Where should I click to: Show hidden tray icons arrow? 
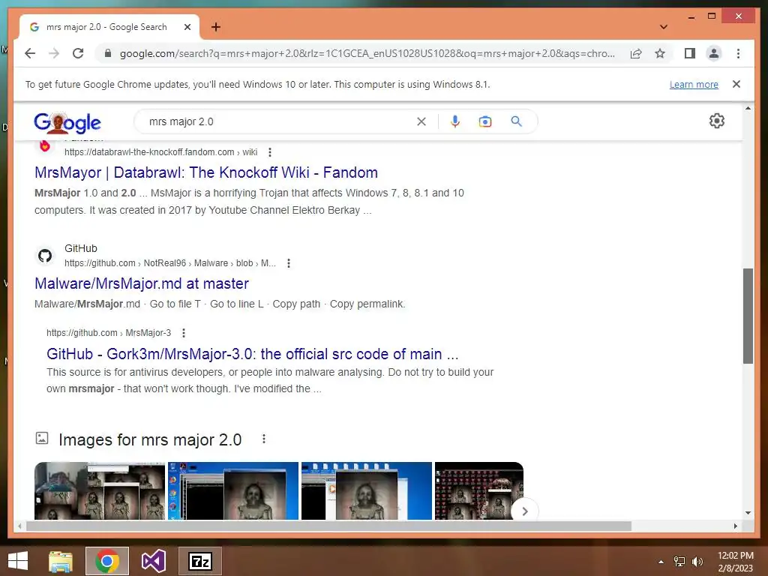click(x=661, y=562)
